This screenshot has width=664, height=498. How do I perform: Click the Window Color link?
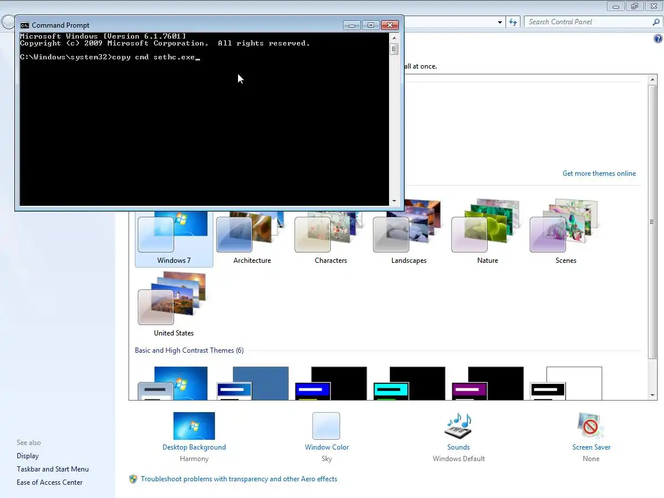tap(326, 447)
